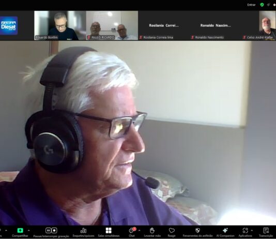This screenshot has height=239, width=276.
Task: Launch the AI Companion sparkle icon
Action: click(x=225, y=230)
